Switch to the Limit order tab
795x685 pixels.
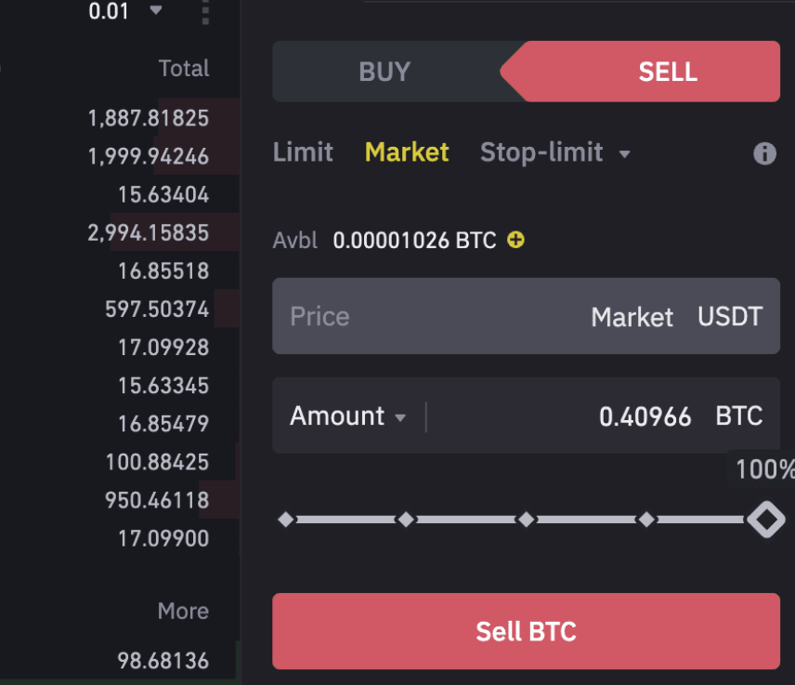click(x=303, y=152)
